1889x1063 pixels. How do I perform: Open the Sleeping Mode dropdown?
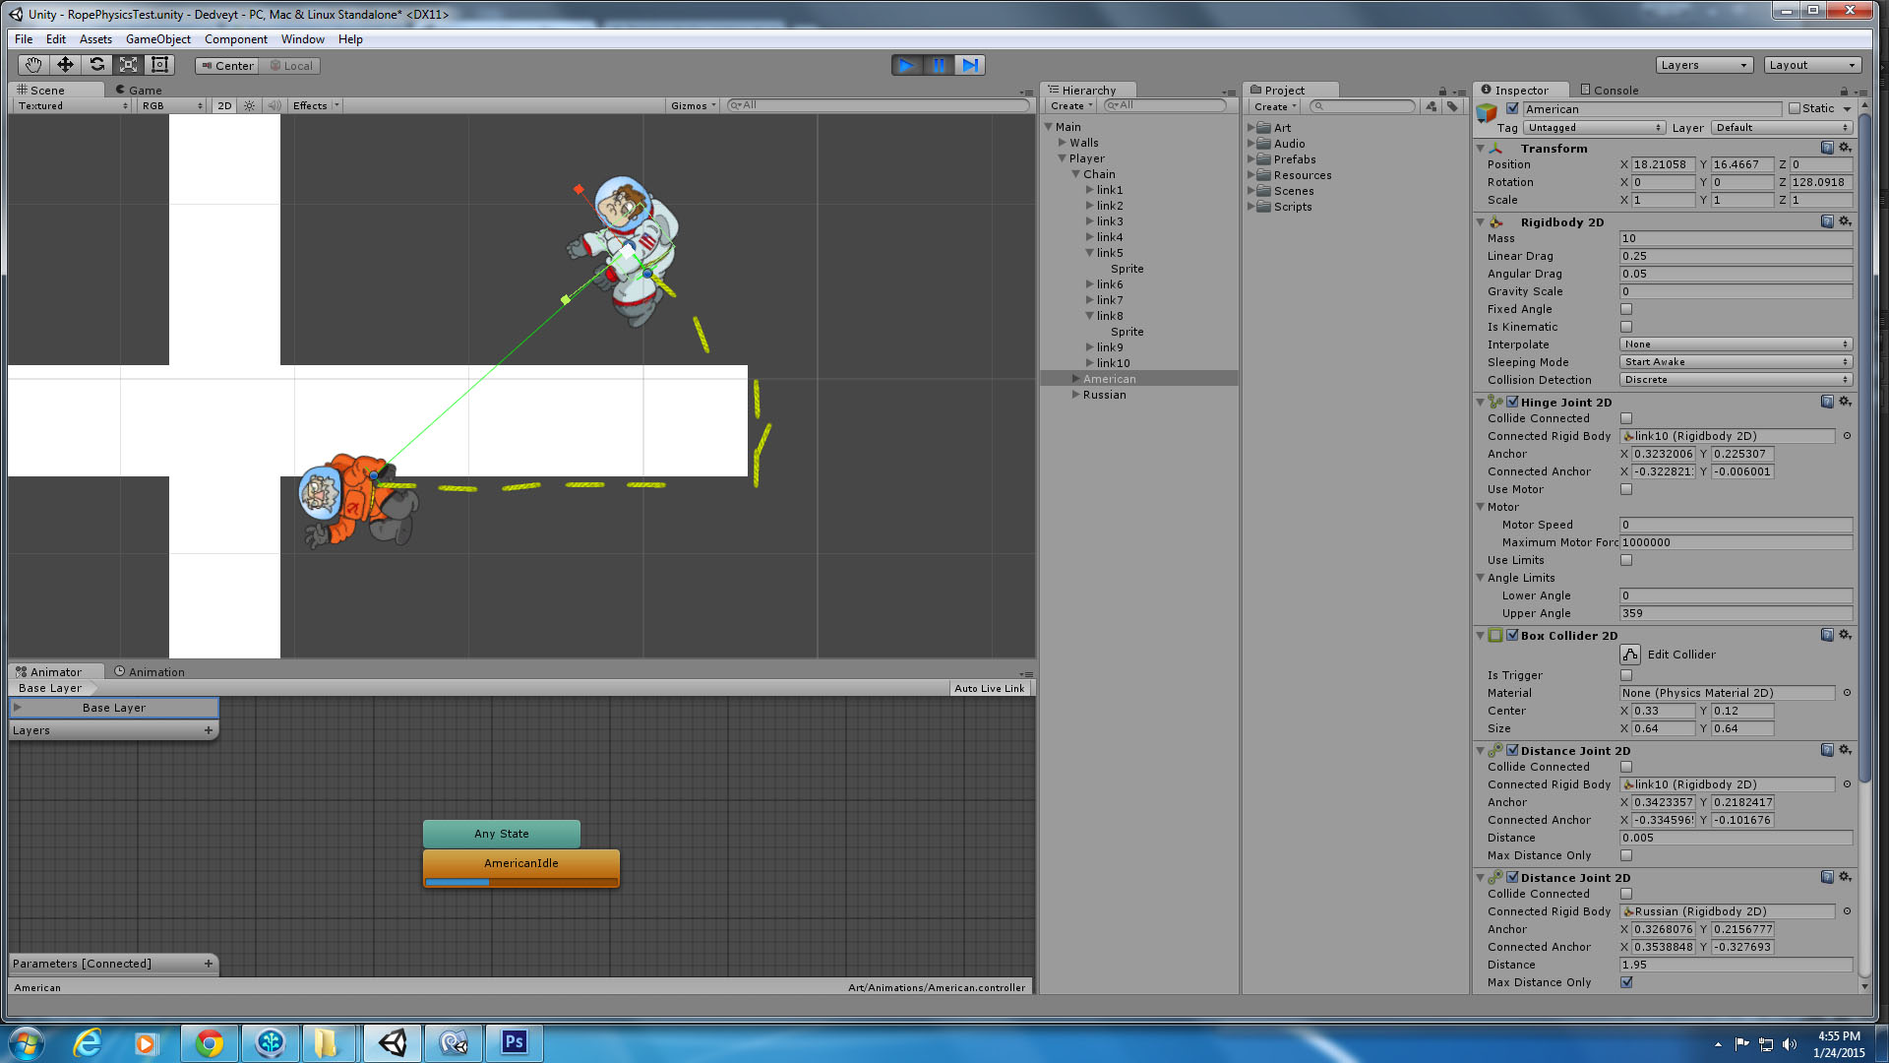1736,362
